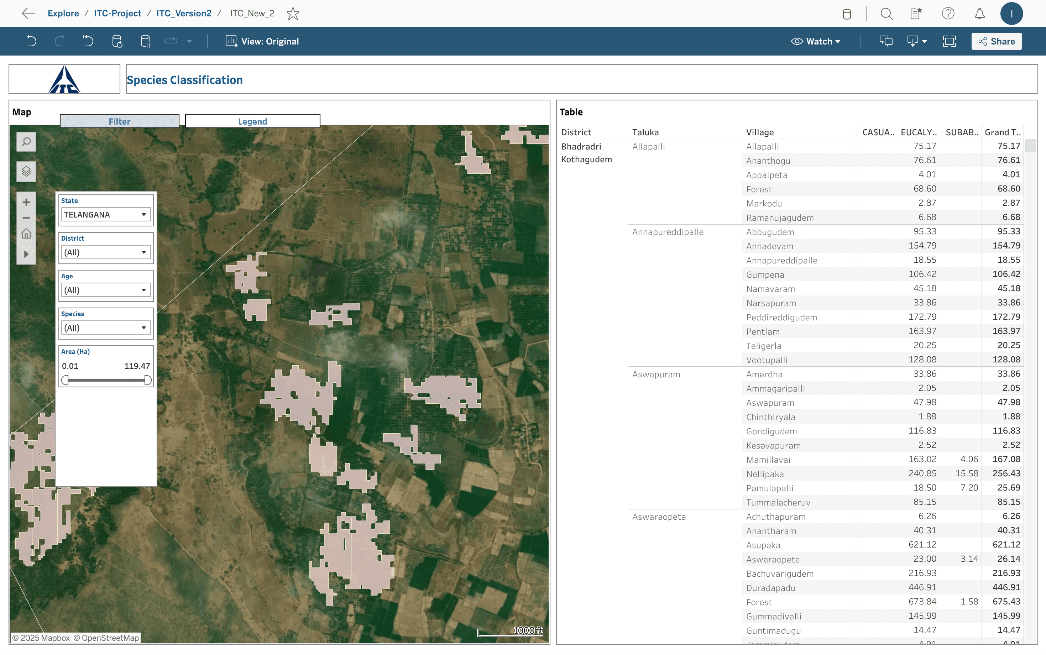Open the State dropdown showing TELANGANA
The height and width of the screenshot is (655, 1046).
click(x=105, y=214)
